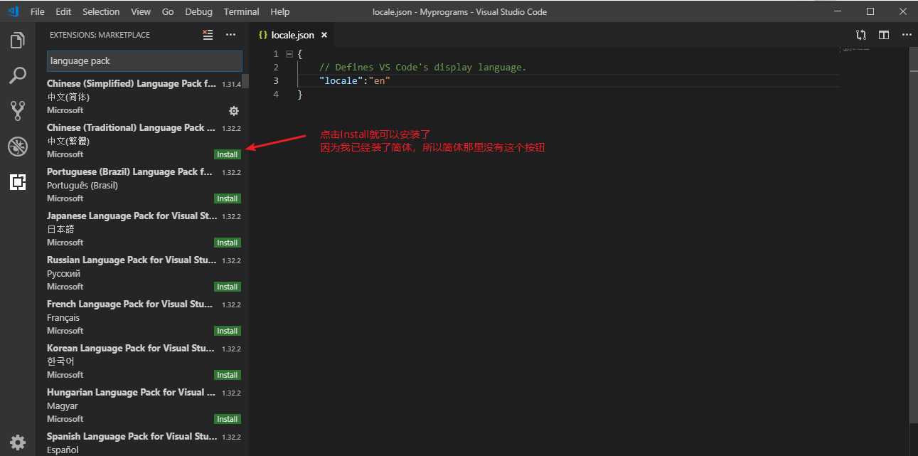Select Hungarian Language Pack title
This screenshot has height=456, width=918.
pos(131,392)
